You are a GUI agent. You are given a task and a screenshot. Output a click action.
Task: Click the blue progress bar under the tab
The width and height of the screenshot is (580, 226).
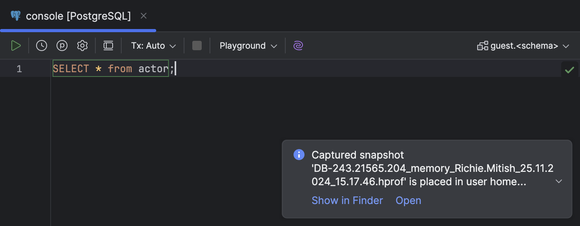click(x=78, y=30)
